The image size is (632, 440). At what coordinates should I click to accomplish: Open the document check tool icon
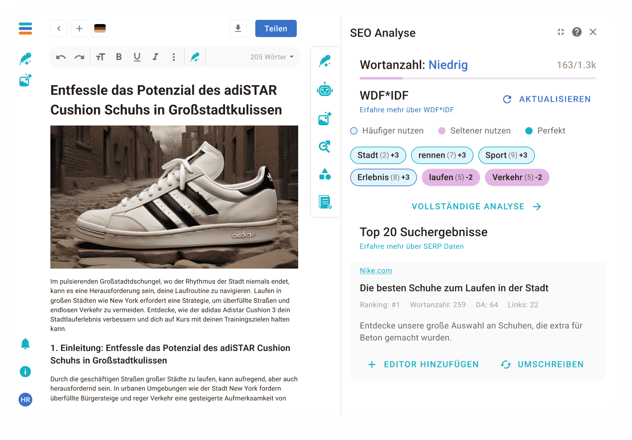(325, 202)
